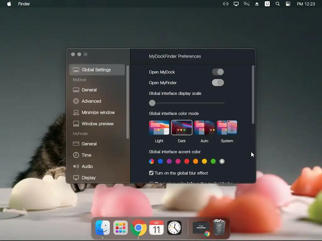The height and width of the screenshot is (241, 322).
Task: Open Finder from the dock
Action: click(x=103, y=228)
